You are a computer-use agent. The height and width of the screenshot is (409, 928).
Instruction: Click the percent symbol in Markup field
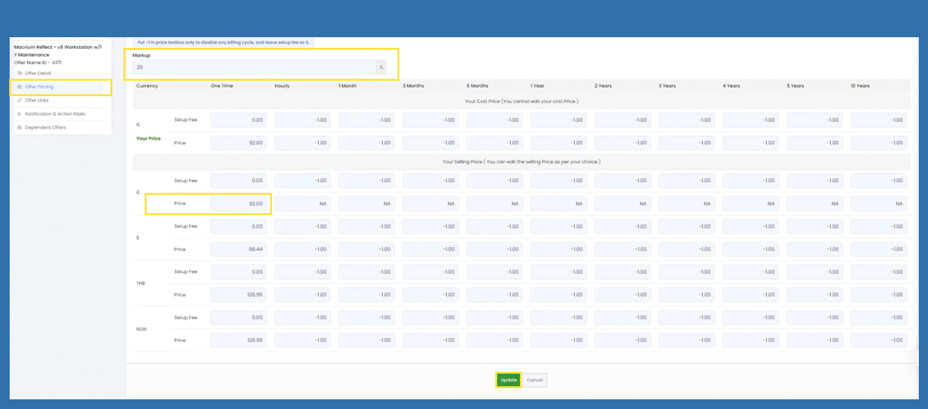point(381,68)
